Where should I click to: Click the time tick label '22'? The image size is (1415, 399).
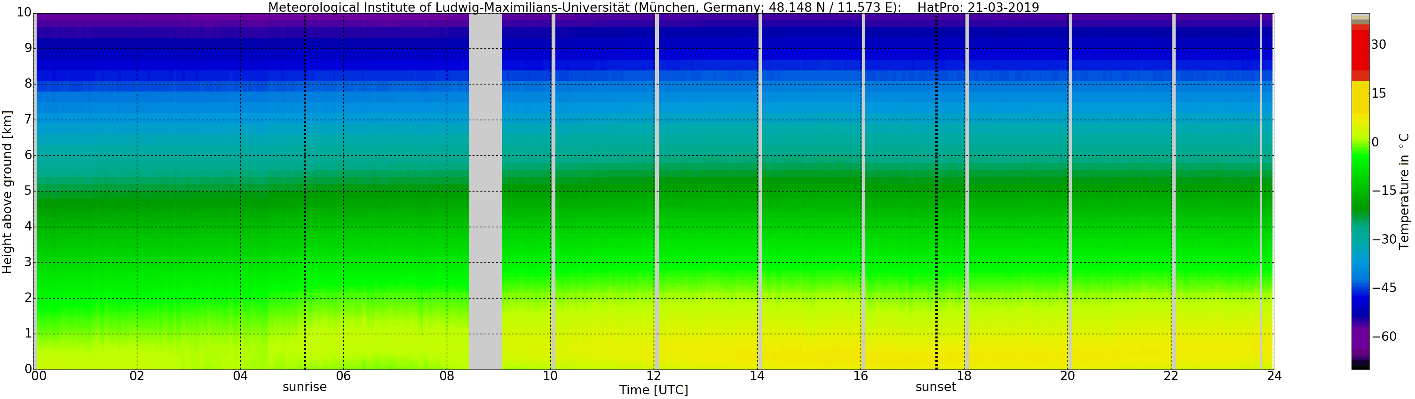point(1170,376)
